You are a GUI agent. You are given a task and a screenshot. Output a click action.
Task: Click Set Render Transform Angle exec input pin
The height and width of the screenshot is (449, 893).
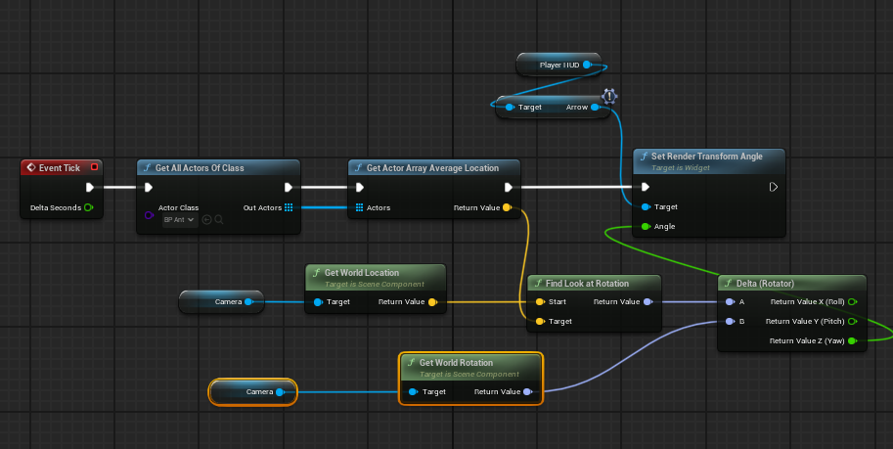tap(645, 187)
